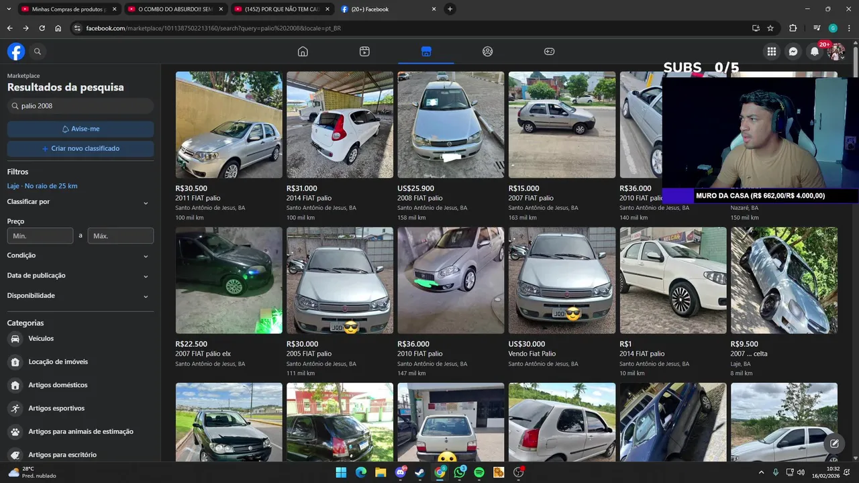
Task: Select the Marketplace storefront icon
Action: 425,52
